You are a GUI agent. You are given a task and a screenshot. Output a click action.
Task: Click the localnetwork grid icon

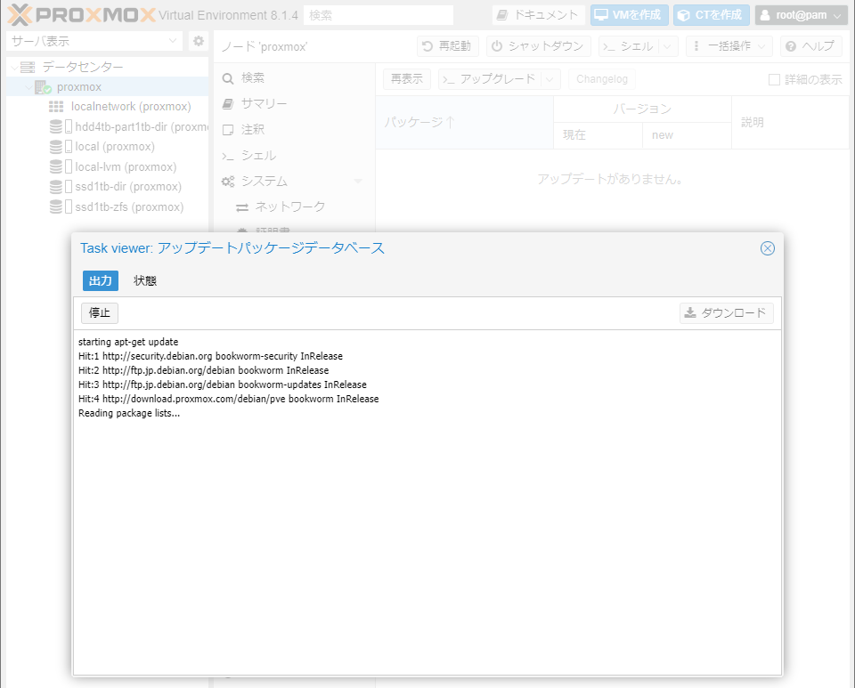point(56,107)
